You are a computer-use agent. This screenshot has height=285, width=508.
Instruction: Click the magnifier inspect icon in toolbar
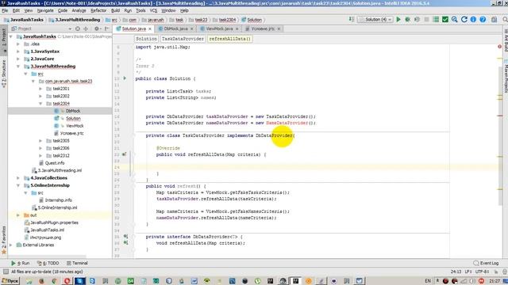coord(455,20)
